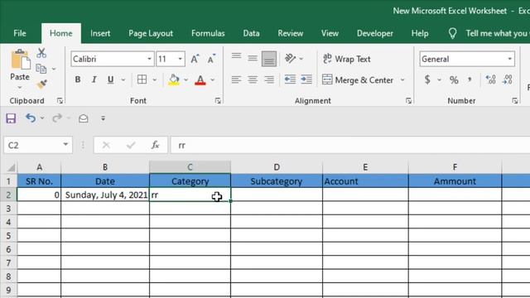
Task: Open the Clipboard pane launcher
Action: click(60, 101)
